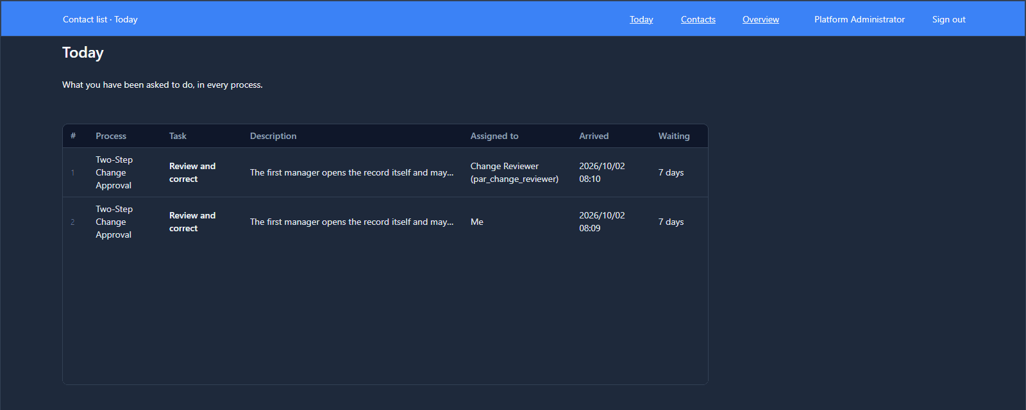The image size is (1026, 410).
Task: Select the Description column header
Action: coord(273,136)
